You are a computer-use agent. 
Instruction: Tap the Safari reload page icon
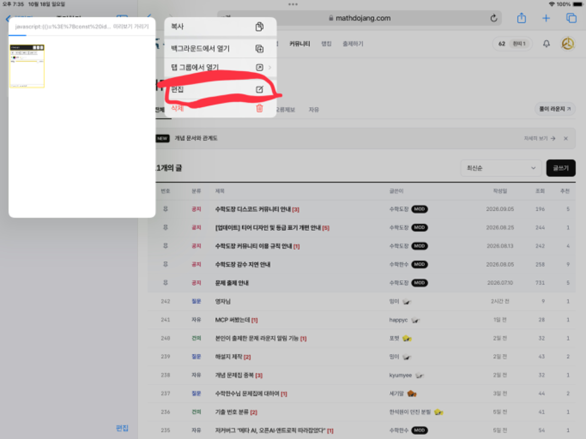(494, 18)
